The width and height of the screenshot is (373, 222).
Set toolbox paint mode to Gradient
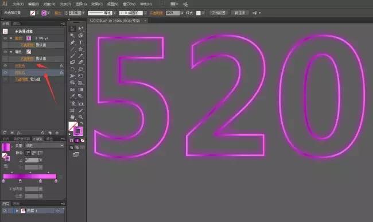pyautogui.click(x=77, y=141)
